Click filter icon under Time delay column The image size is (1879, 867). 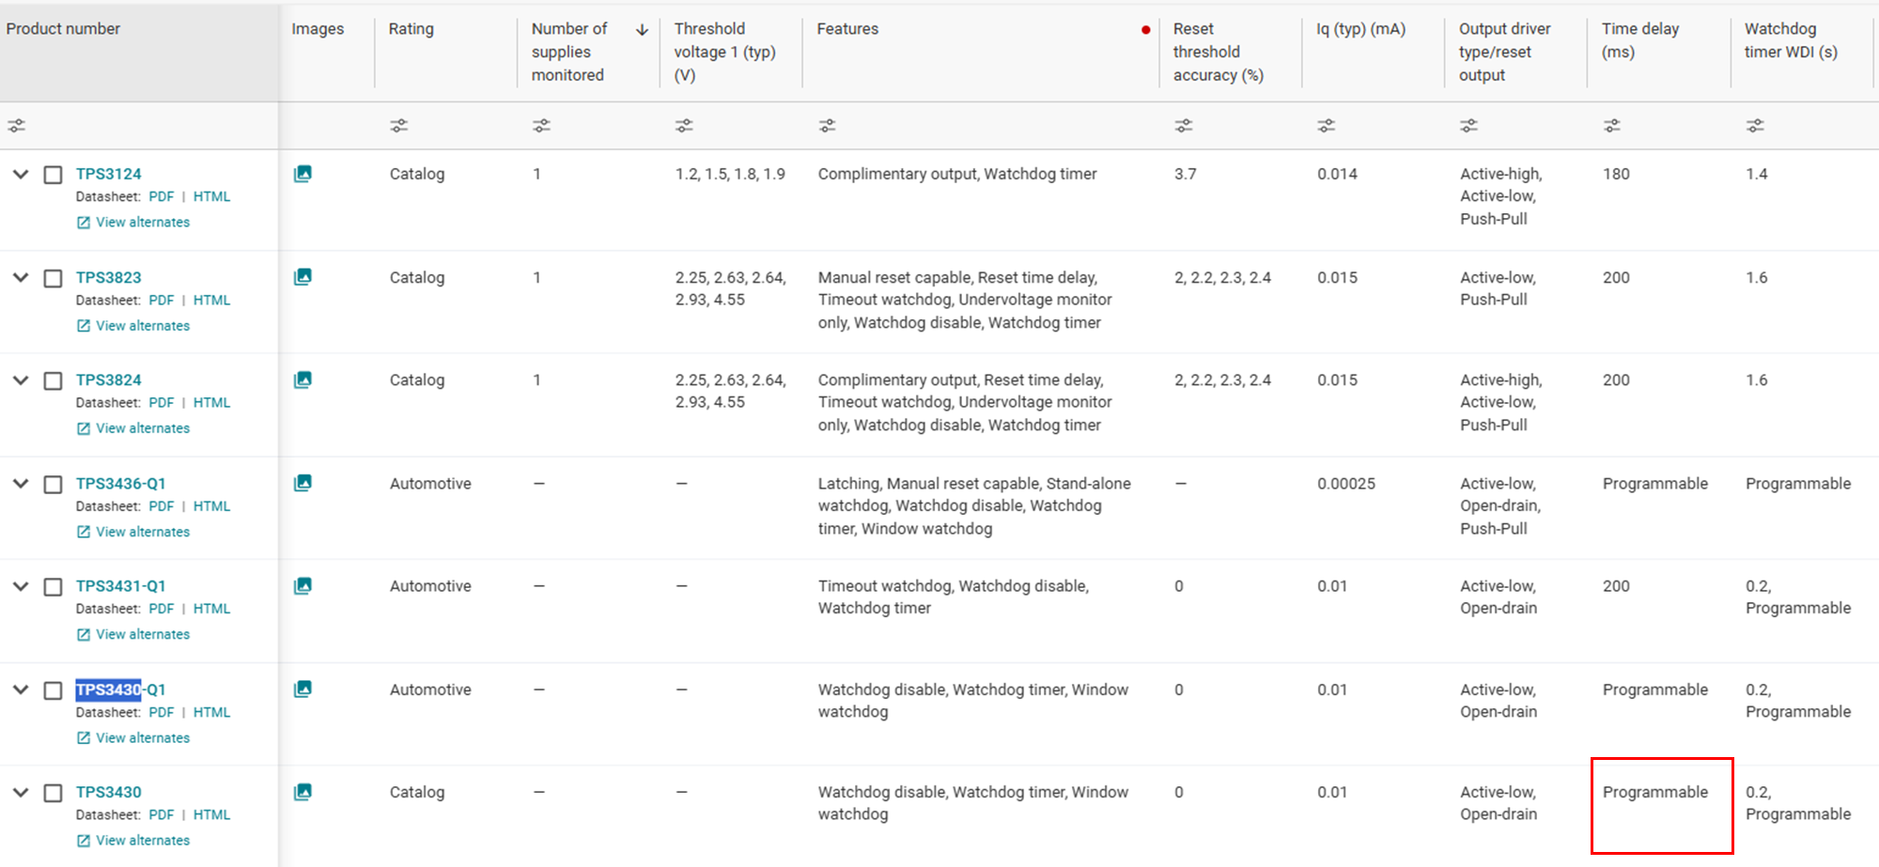[x=1612, y=125]
